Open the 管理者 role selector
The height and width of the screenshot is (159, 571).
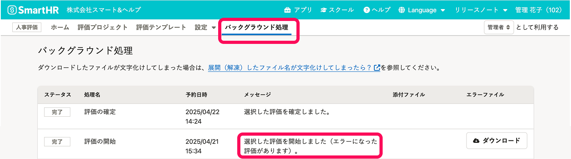click(499, 27)
